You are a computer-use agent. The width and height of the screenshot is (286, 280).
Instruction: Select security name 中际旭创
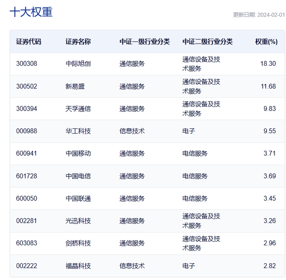[x=78, y=64]
